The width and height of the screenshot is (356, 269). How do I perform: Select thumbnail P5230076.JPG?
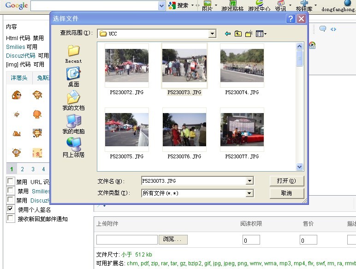point(184,130)
